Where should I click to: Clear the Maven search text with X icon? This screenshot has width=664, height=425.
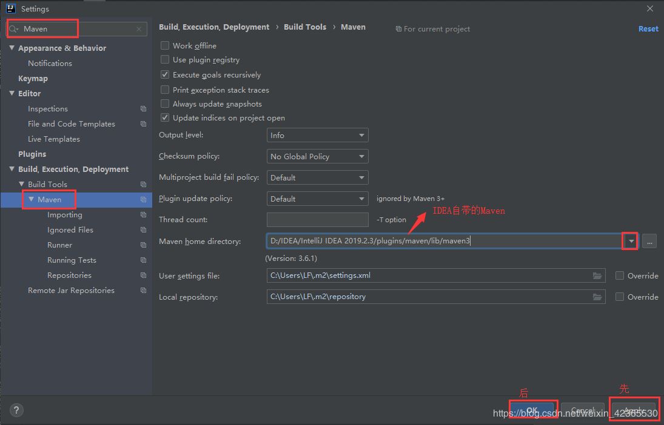click(139, 29)
